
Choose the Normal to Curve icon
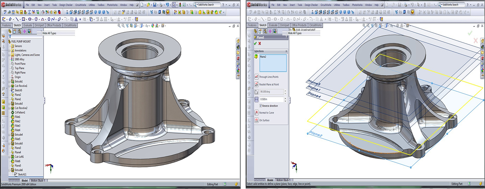click(x=256, y=113)
